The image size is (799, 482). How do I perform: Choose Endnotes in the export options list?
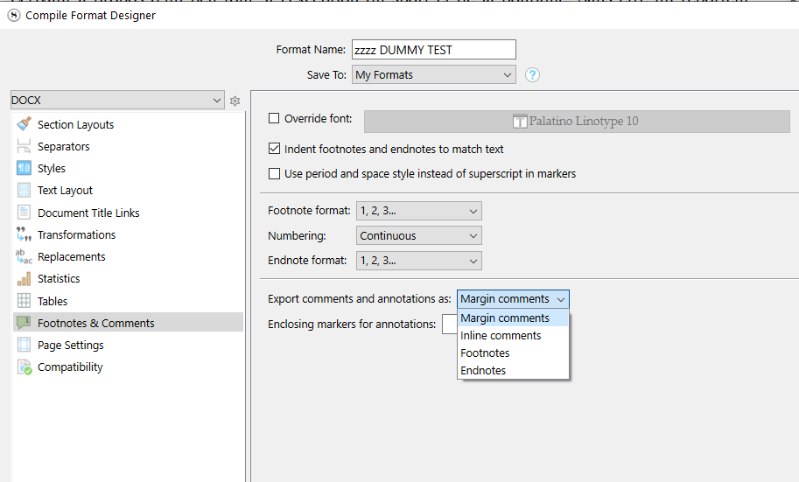pyautogui.click(x=483, y=371)
